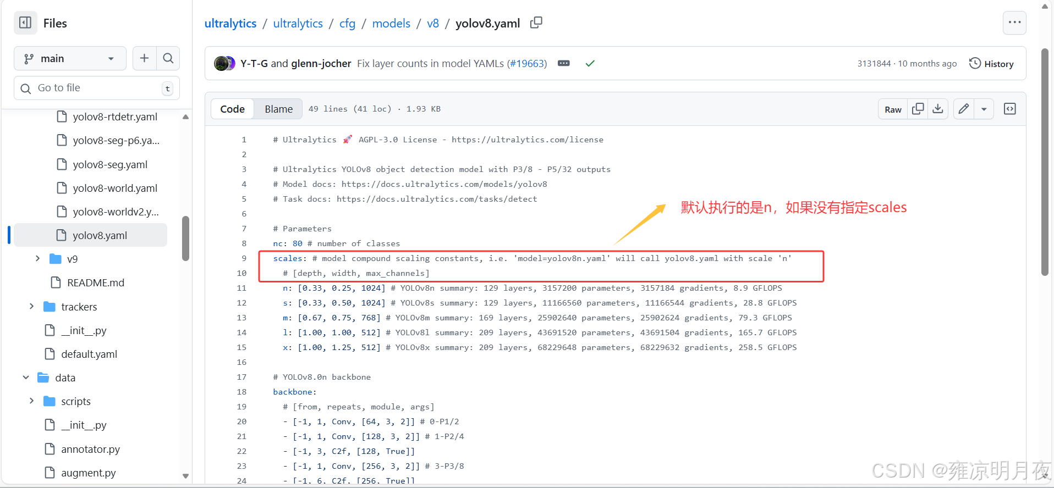1054x488 pixels.
Task: Click the "backbone:" key on line 18
Action: click(295, 392)
